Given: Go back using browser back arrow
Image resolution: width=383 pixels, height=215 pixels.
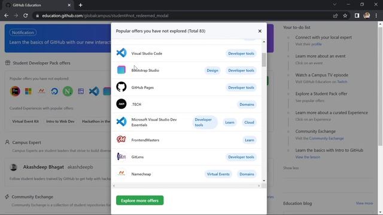Looking at the screenshot, I should click(x=7, y=16).
